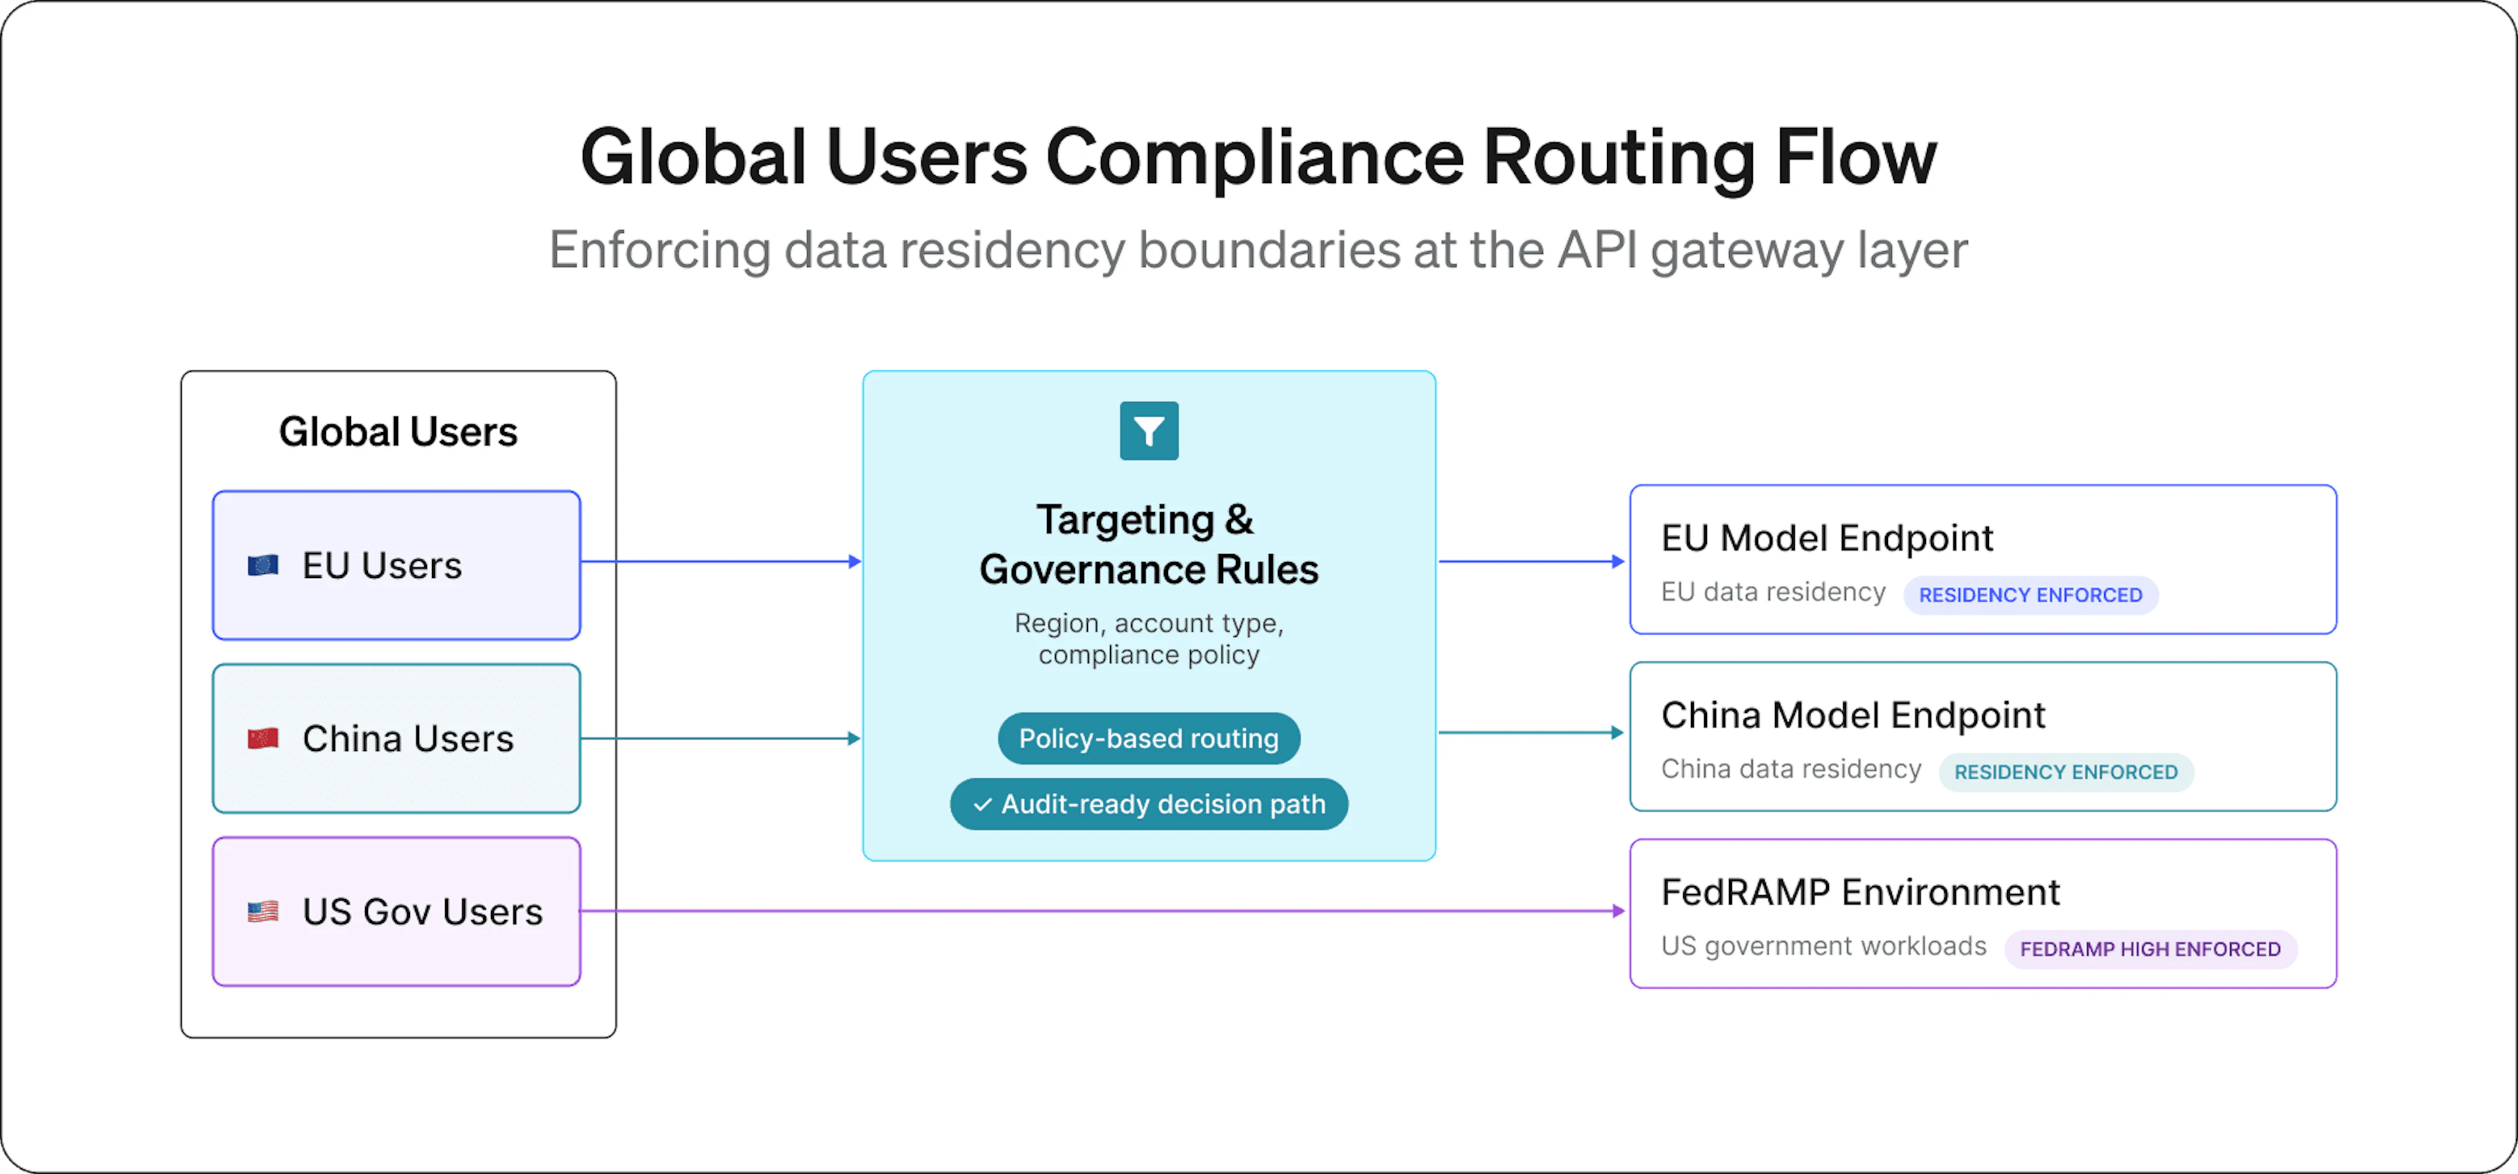
Task: Click 'US government workloads' text
Action: pos(1824,946)
